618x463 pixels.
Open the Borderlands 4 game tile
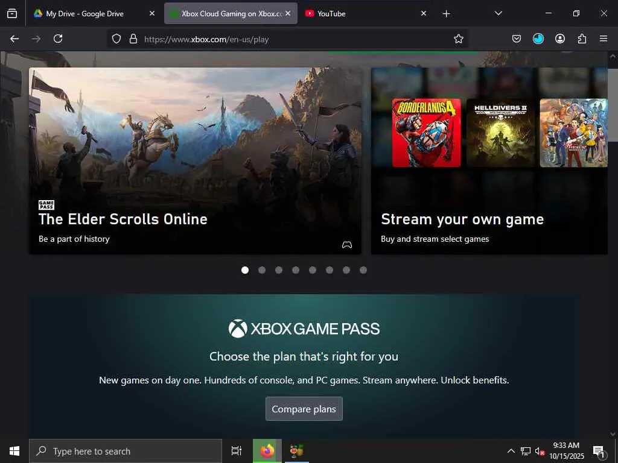coord(427,133)
